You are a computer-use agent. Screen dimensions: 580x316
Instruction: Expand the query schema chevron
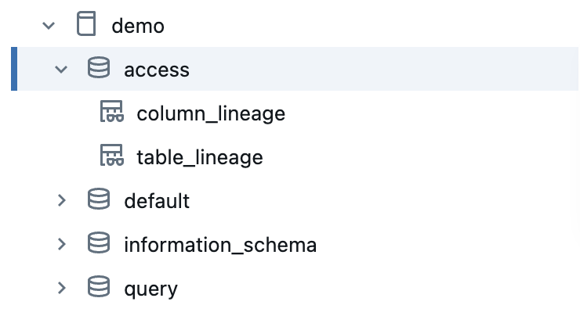(62, 289)
